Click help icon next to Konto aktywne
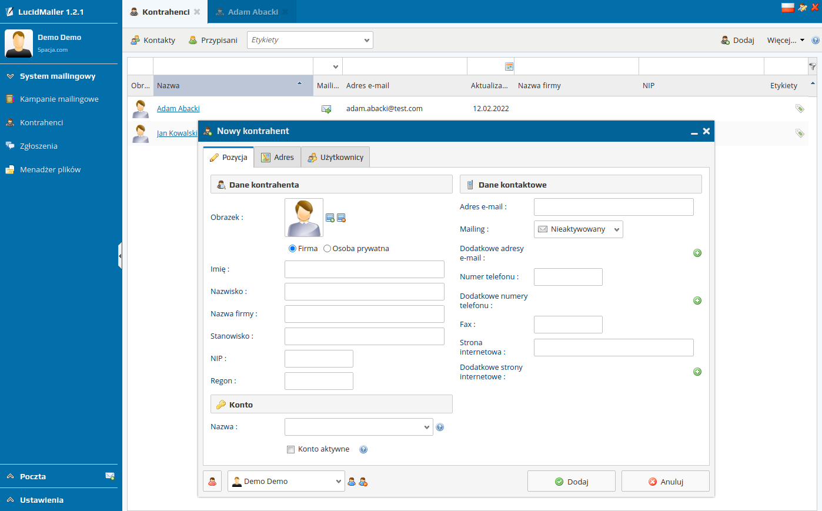The width and height of the screenshot is (822, 511). [363, 449]
